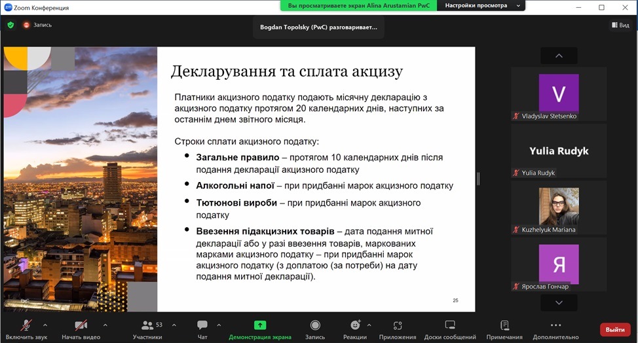Click bold text Ввезення підакцизних товарів

[265, 231]
